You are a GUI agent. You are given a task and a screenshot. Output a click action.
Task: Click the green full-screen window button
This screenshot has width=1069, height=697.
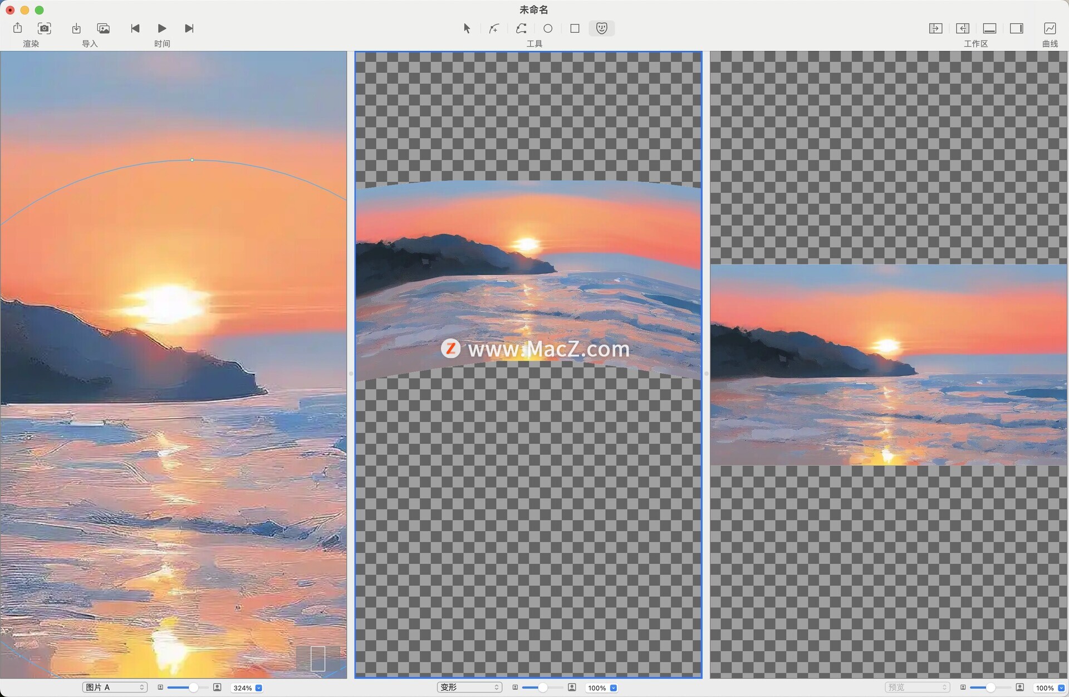(x=39, y=10)
